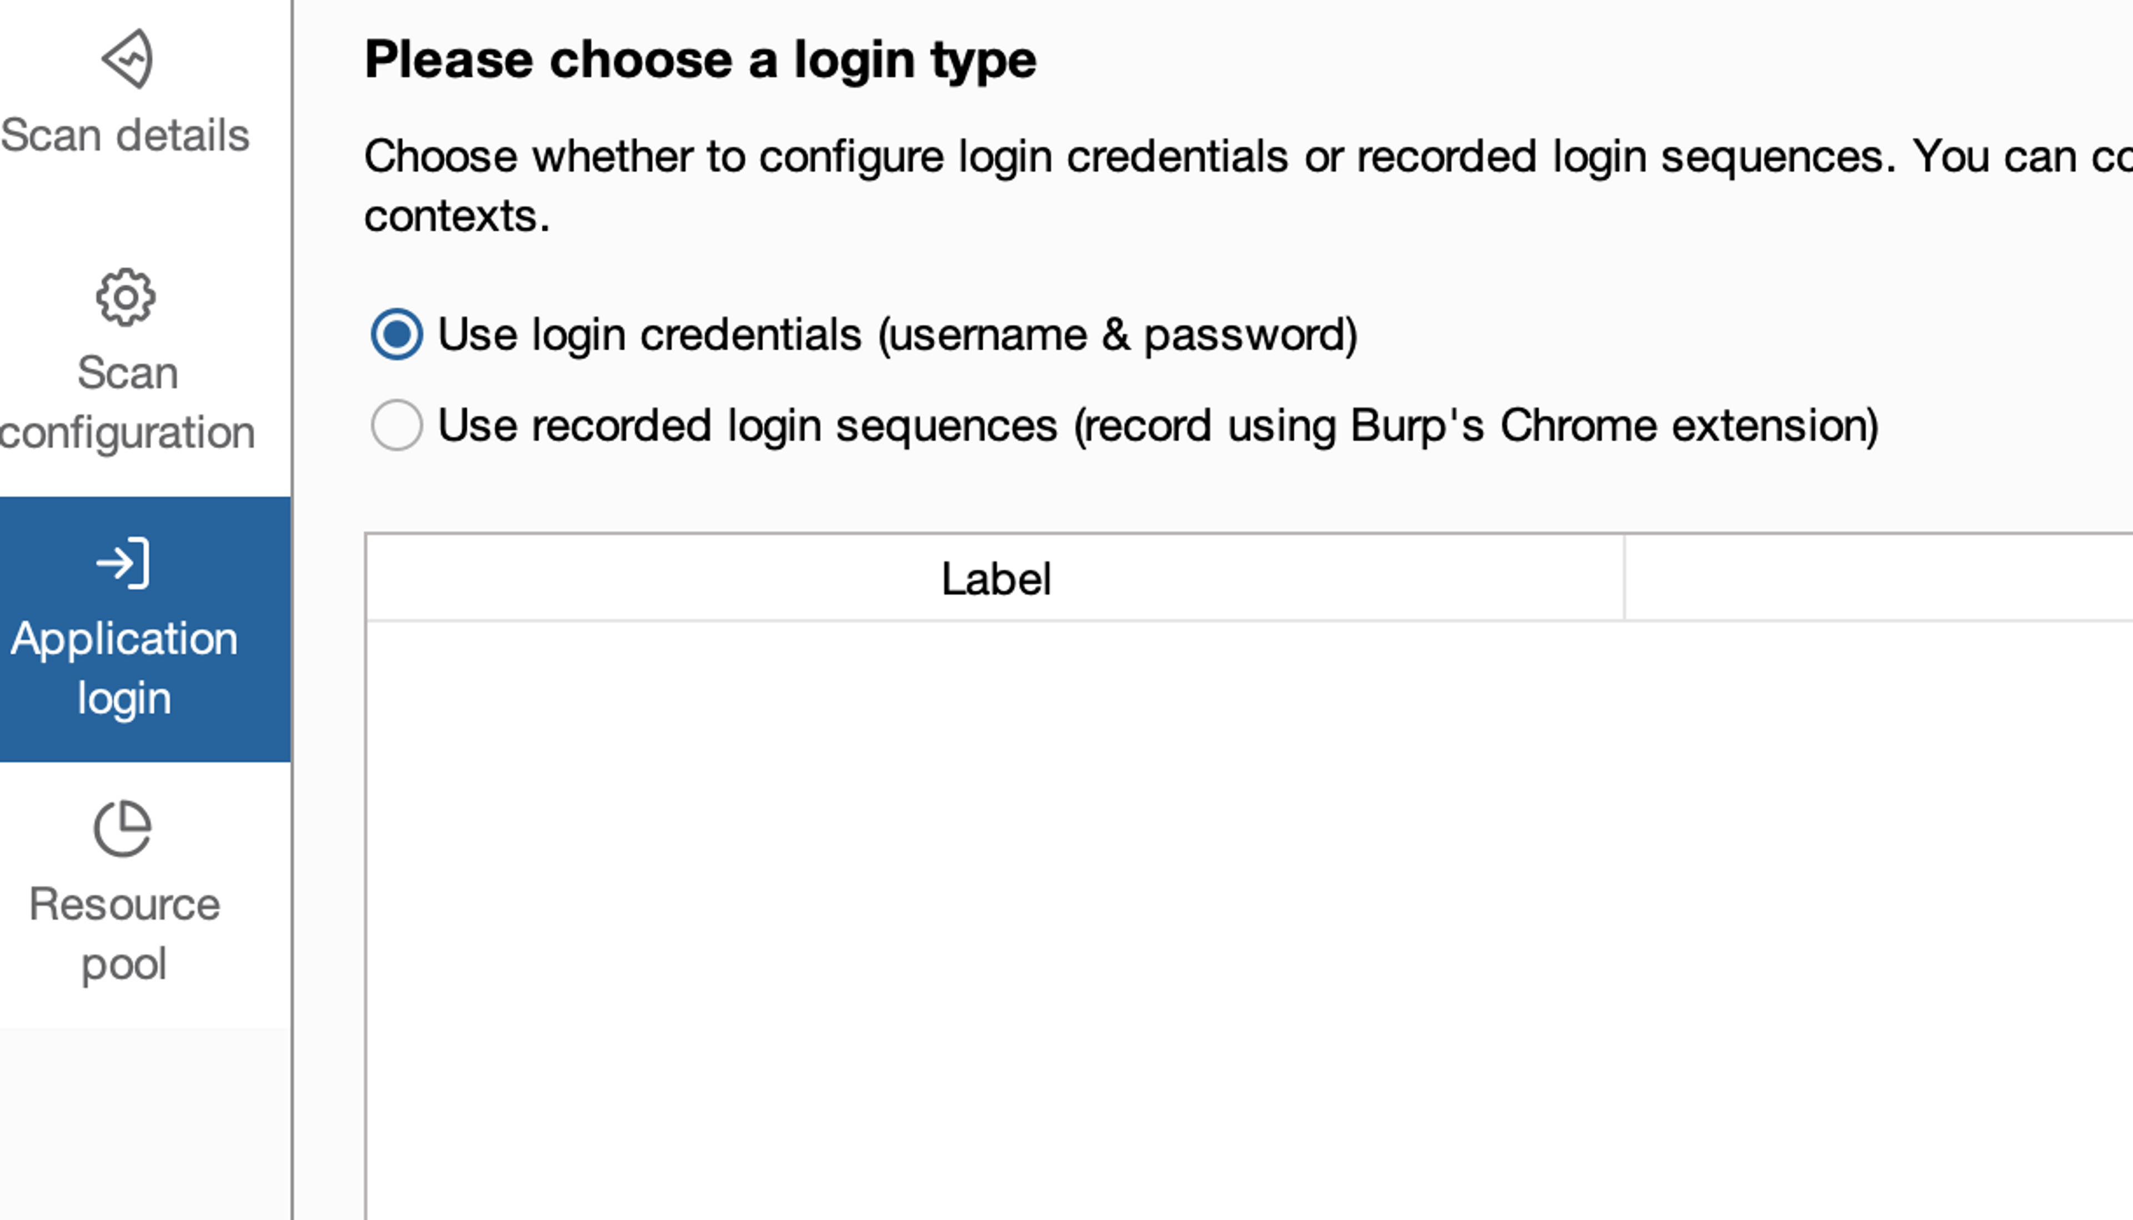
Task: Switch to Scan configuration tab label
Action: (127, 403)
